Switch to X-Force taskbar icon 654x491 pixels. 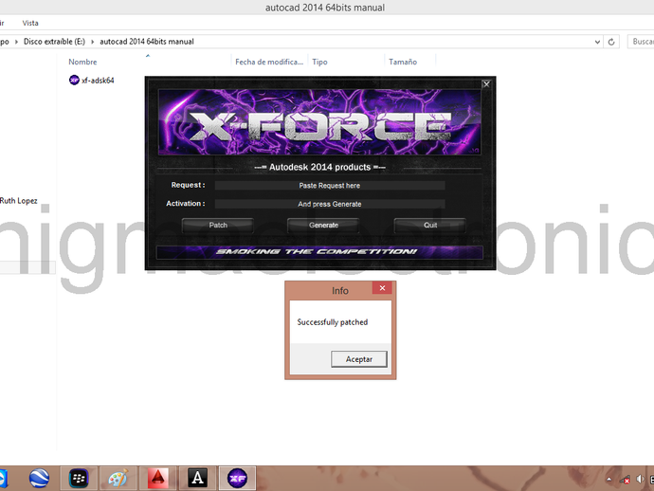[237, 478]
